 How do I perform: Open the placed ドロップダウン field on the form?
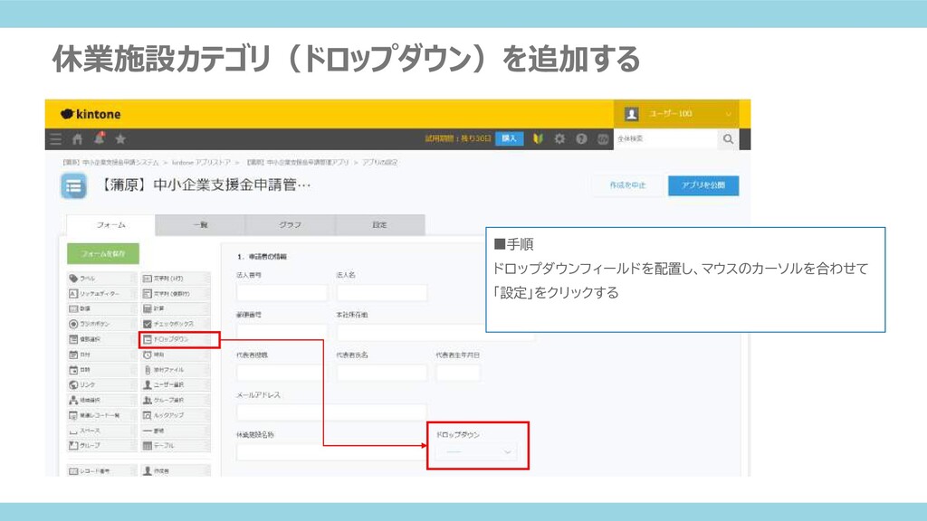pos(476,452)
